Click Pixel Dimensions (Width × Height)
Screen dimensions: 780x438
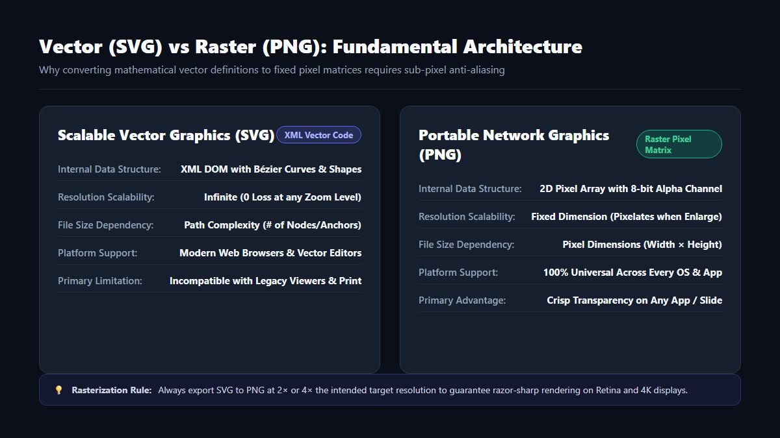point(642,245)
